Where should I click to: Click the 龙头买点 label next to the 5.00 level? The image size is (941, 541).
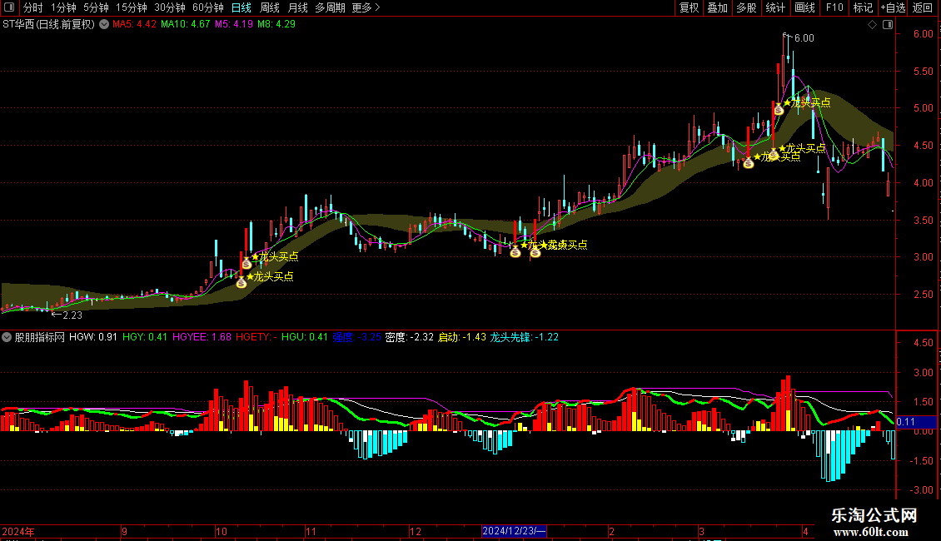click(807, 102)
